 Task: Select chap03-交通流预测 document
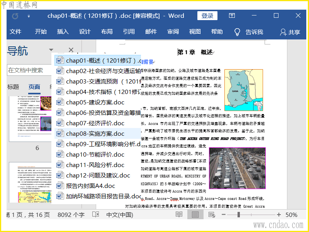point(98,81)
